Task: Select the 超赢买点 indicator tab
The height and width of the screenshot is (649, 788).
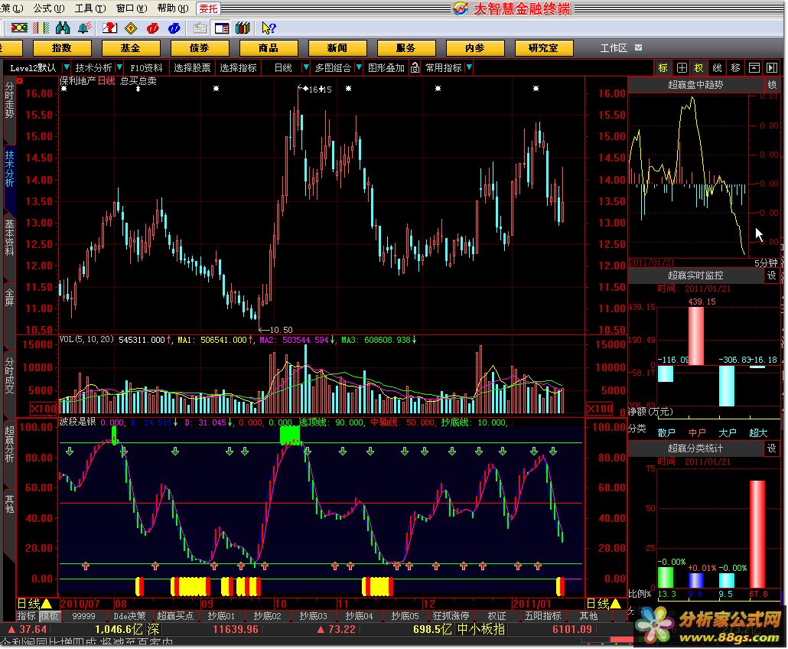Action: (175, 616)
